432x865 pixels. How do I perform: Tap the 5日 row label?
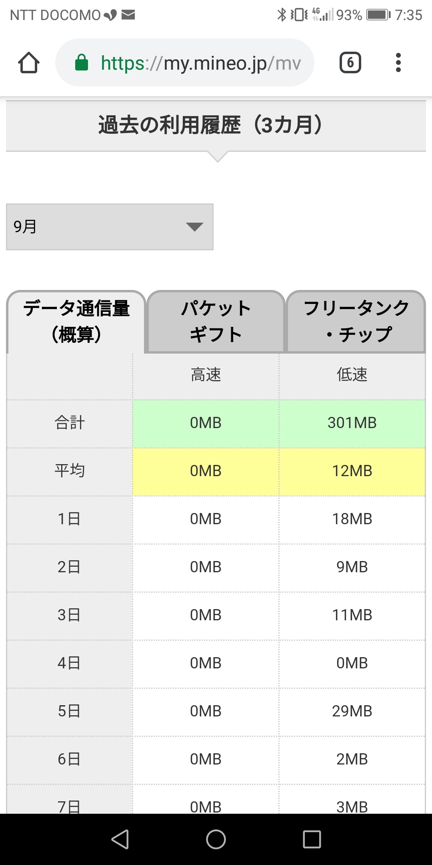coord(69,711)
